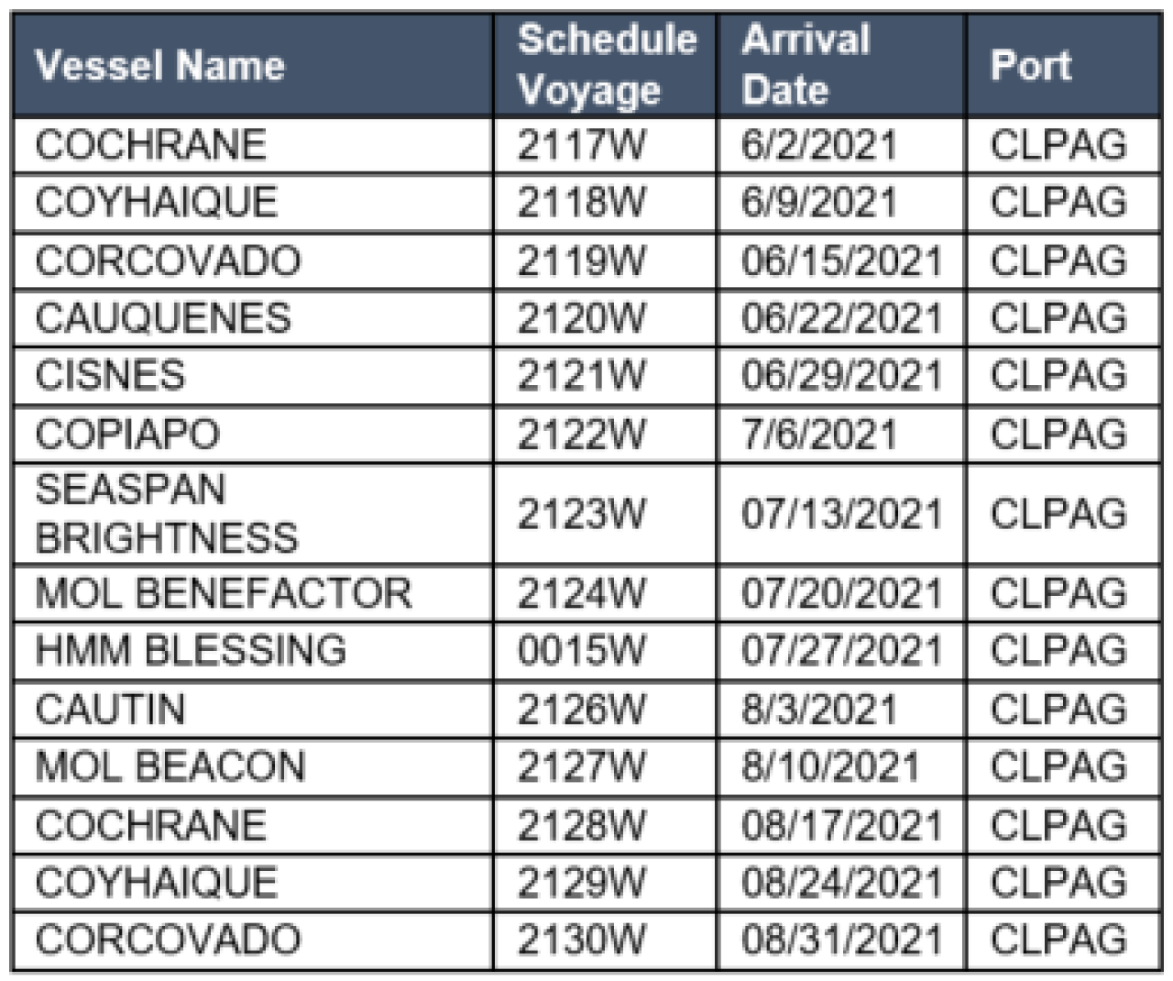Click the SEASPAN BRIGHTNESS vessel cell
This screenshot has width=1173, height=981.
coord(254,513)
